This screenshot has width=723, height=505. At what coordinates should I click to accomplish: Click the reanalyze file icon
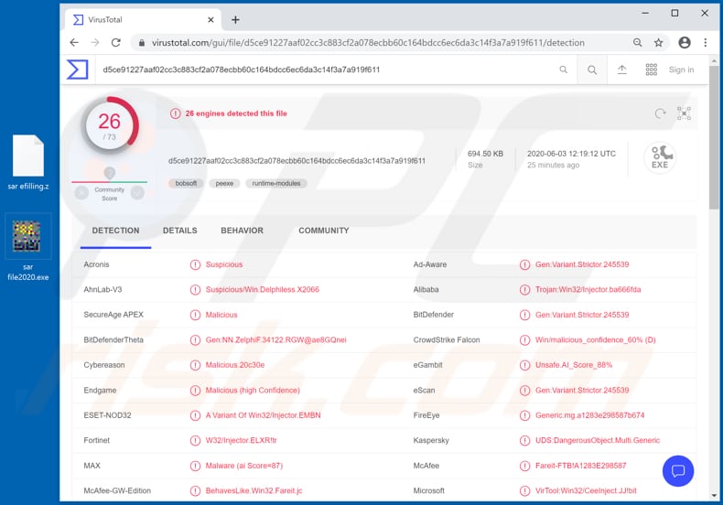(x=660, y=113)
